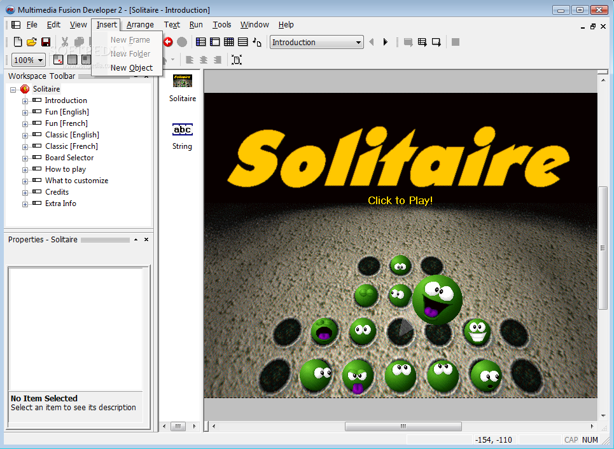The width and height of the screenshot is (614, 449).
Task: Select the String abc object icon
Action: tap(183, 129)
